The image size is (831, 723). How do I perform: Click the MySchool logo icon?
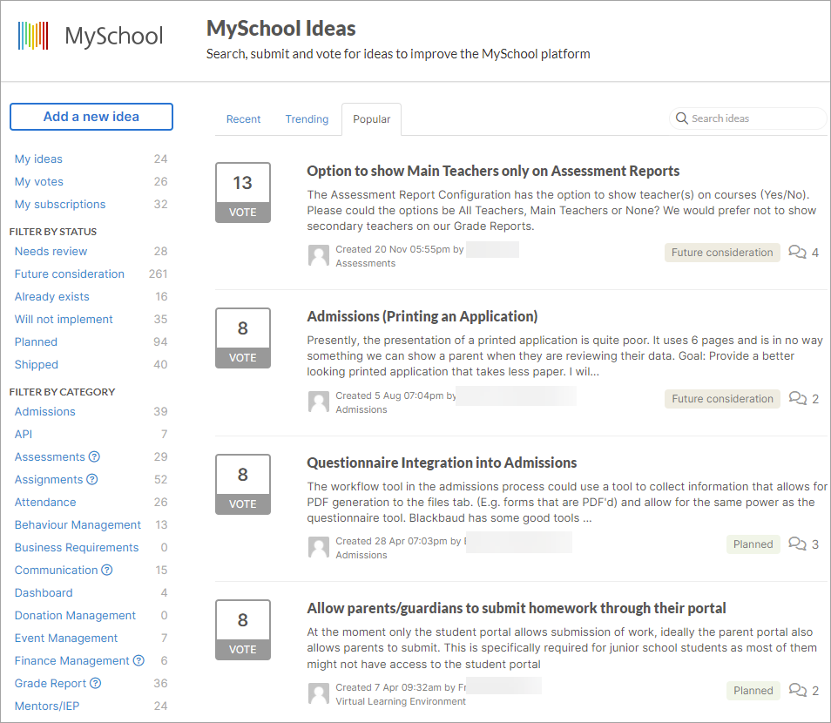33,36
